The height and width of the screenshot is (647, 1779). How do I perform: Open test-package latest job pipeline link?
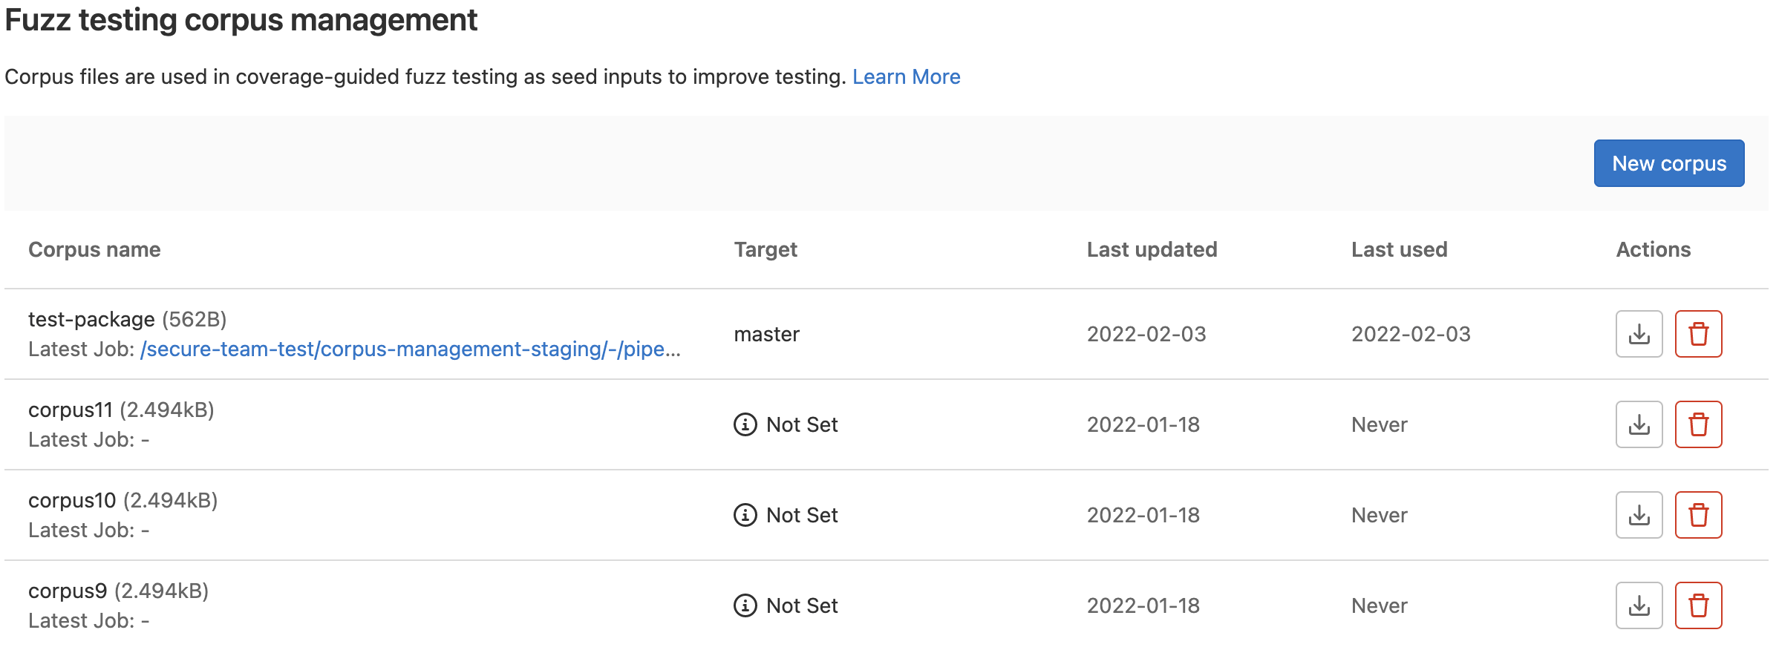point(410,349)
